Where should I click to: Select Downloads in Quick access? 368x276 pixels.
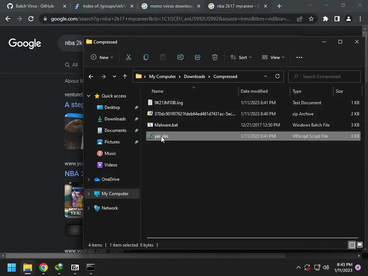coord(115,119)
